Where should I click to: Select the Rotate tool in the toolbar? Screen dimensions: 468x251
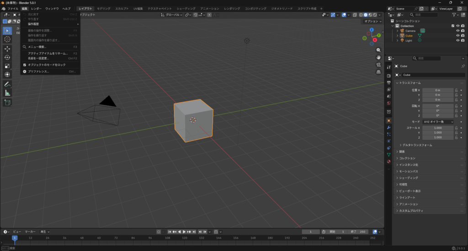[7, 57]
